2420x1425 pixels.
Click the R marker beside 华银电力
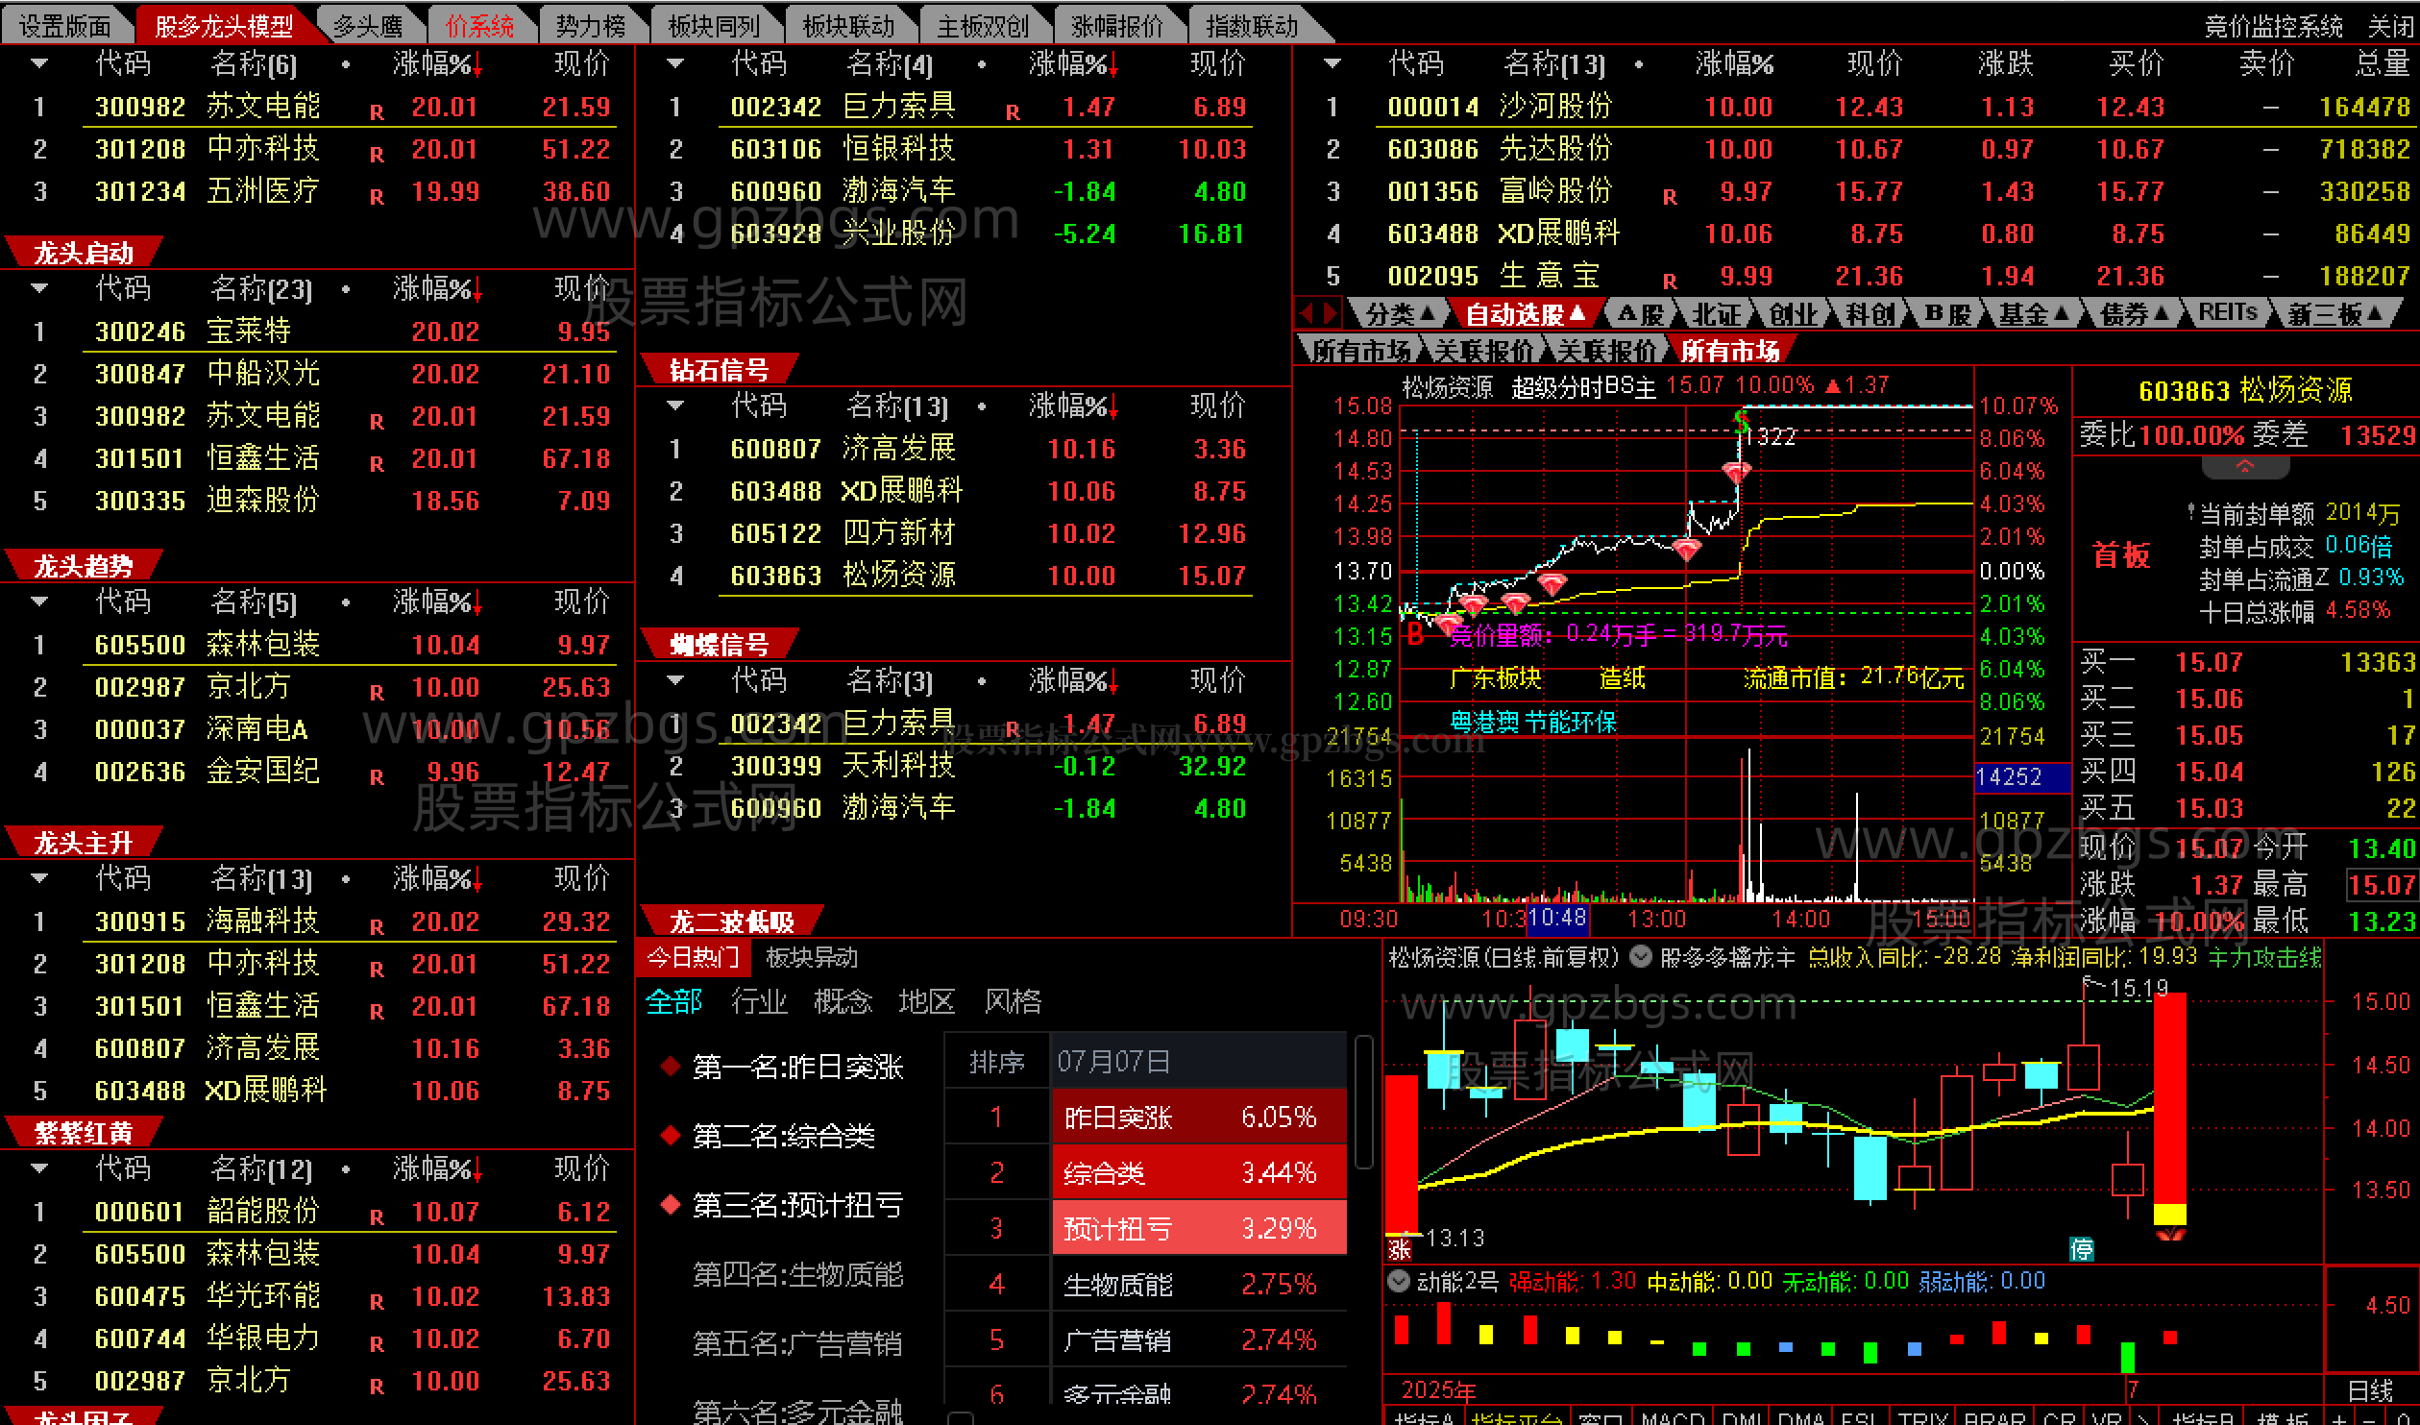377,1344
